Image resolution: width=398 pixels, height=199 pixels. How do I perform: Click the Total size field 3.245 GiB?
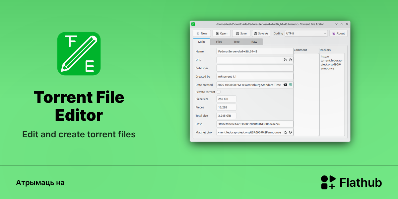[x=226, y=116]
